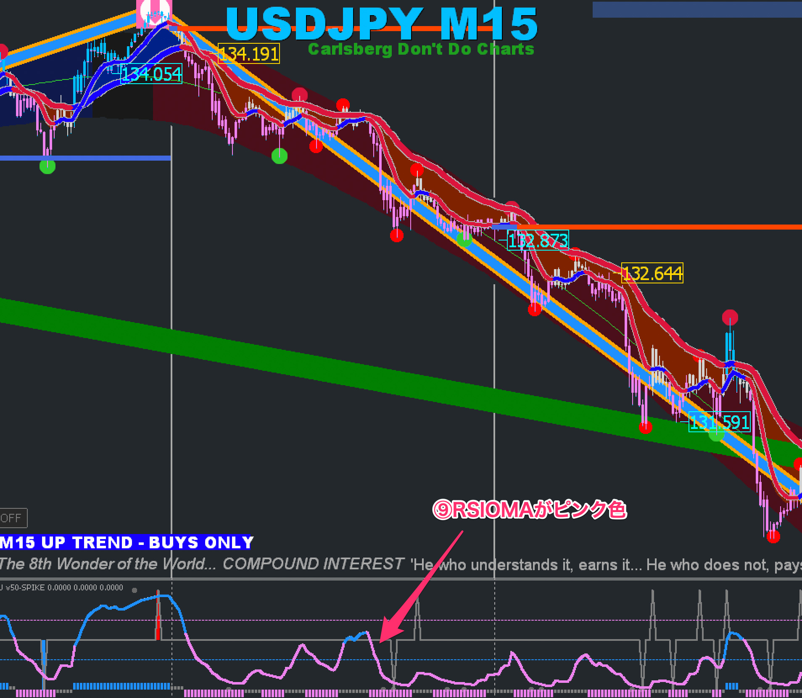Image resolution: width=802 pixels, height=698 pixels.
Task: Click the red dot beneath the lowest candle low
Action: [773, 537]
